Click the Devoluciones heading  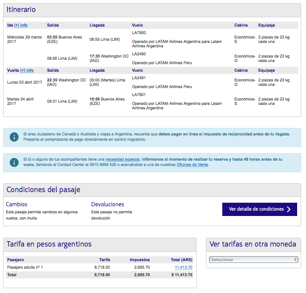pyautogui.click(x=108, y=204)
